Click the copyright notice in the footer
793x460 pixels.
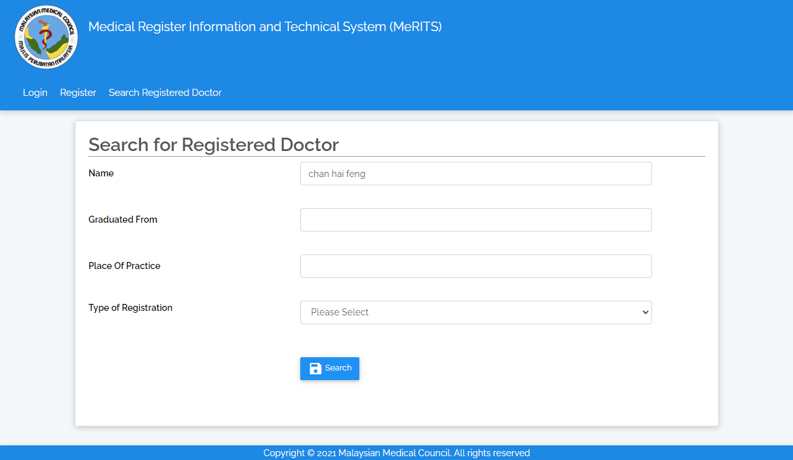(x=396, y=453)
